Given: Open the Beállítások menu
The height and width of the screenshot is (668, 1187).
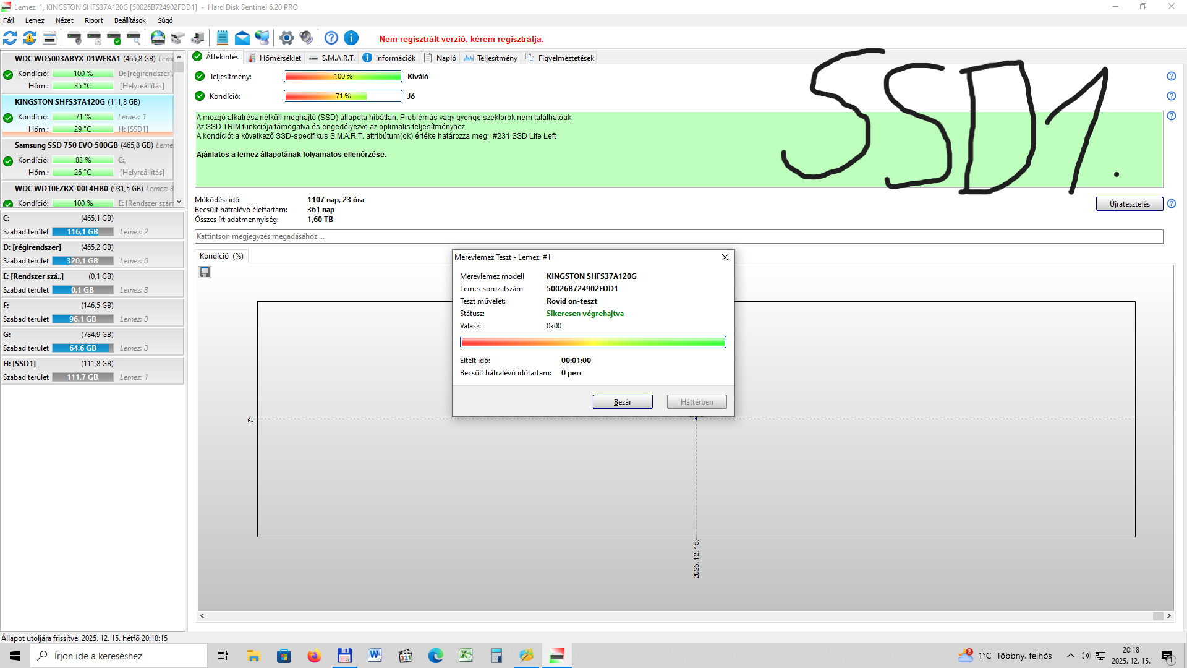Looking at the screenshot, I should click(130, 20).
